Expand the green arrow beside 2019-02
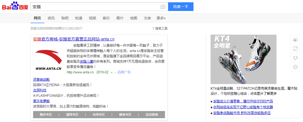Image resolution: width=303 pixels, height=122 pixels. pyautogui.click(x=112, y=73)
